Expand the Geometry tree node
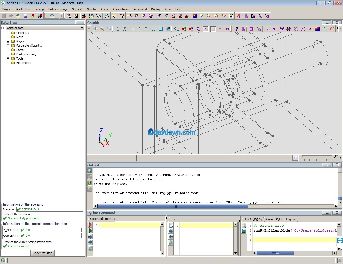Viewport: 343px width, 264px height. 8,33
